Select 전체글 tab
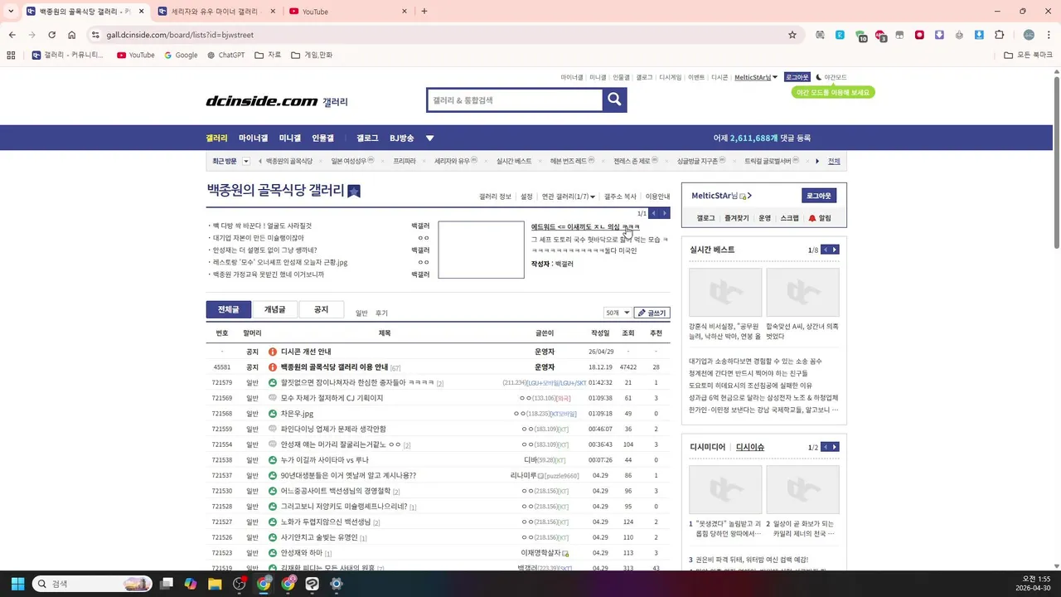The height and width of the screenshot is (597, 1061). coord(229,309)
